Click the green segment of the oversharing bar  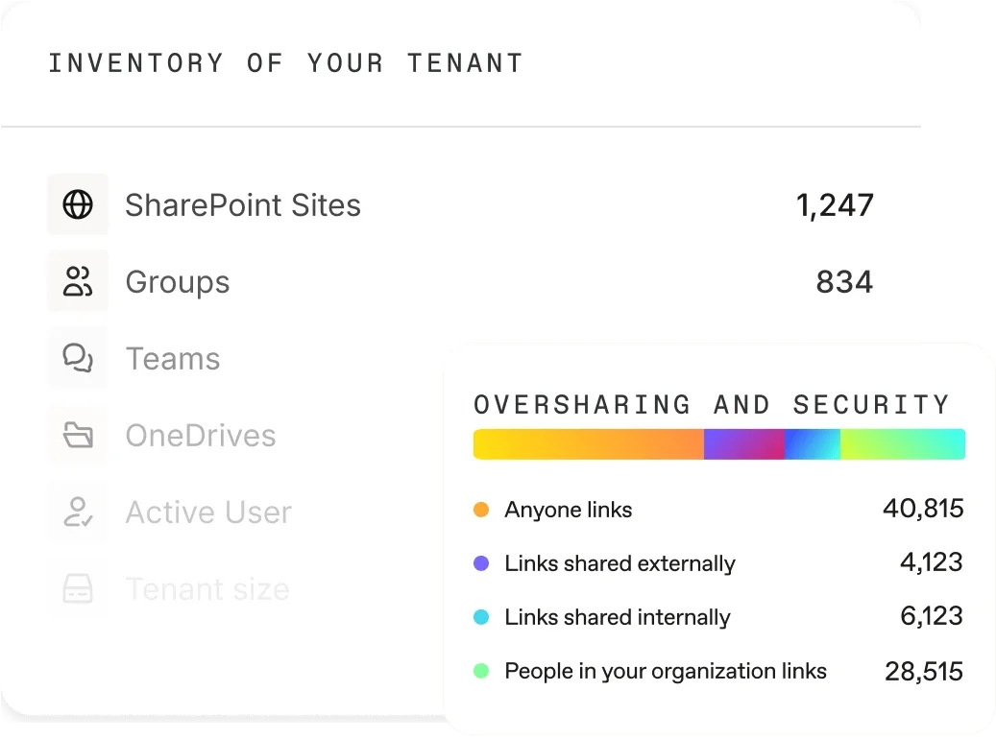(x=903, y=443)
